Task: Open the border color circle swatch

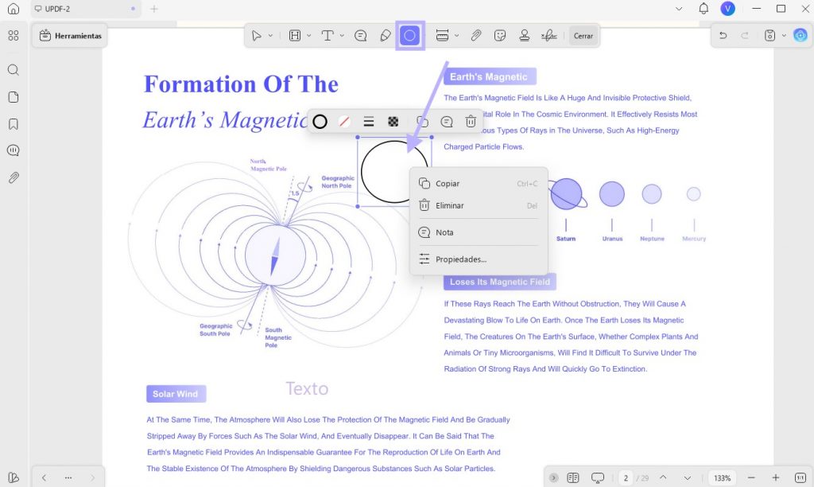Action: [x=320, y=122]
